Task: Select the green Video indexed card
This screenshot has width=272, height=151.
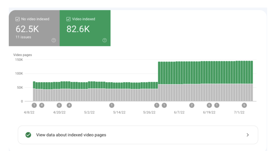Action: point(85,28)
